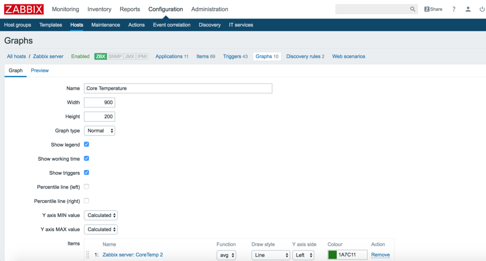The height and width of the screenshot is (261, 486).
Task: Switch to the Preview tab
Action: click(40, 71)
